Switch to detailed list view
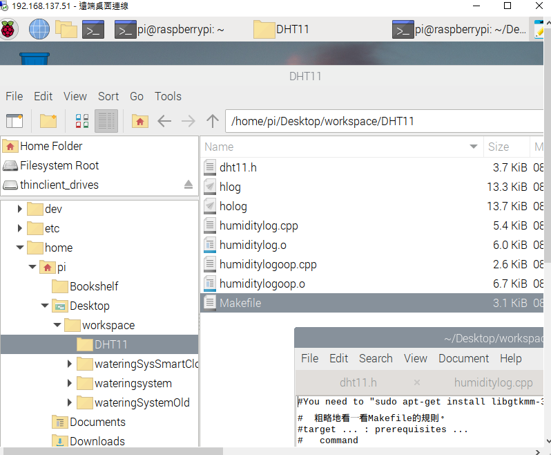Image resolution: width=551 pixels, height=455 pixels. click(106, 121)
